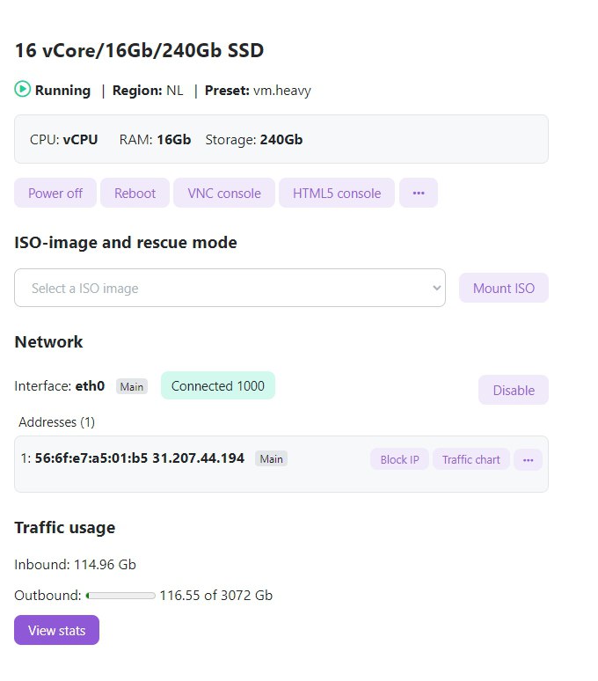Open the three-dot menu beside HTML5 console
The image size is (598, 681).
click(x=419, y=193)
